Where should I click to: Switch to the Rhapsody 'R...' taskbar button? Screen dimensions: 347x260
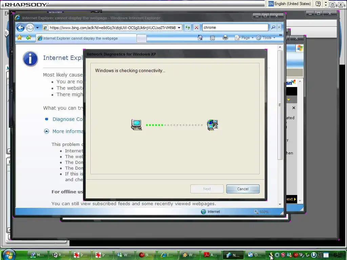[59, 255]
